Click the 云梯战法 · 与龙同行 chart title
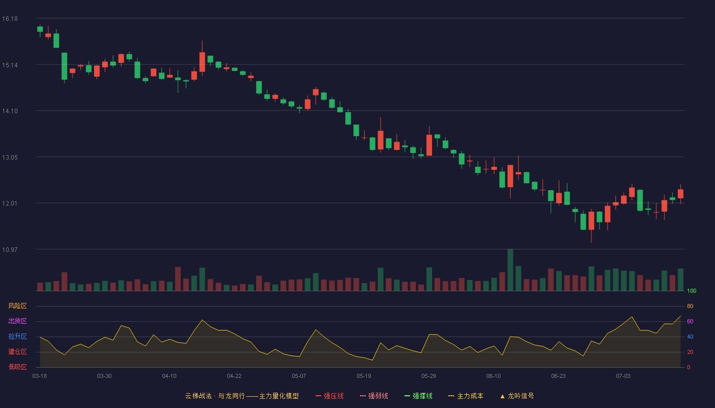The width and height of the screenshot is (715, 408). [242, 396]
